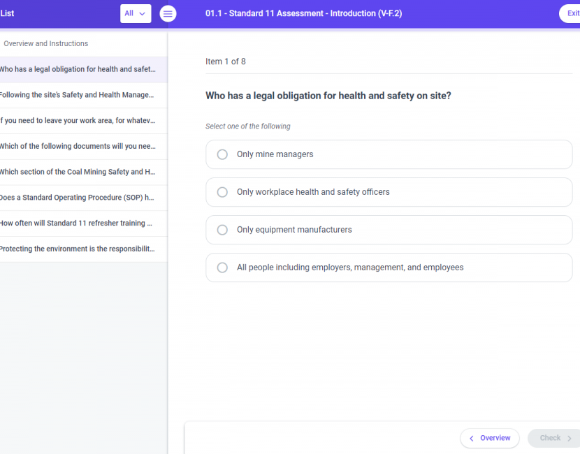Go to Protecting the environment question
The width and height of the screenshot is (580, 454).
point(84,249)
